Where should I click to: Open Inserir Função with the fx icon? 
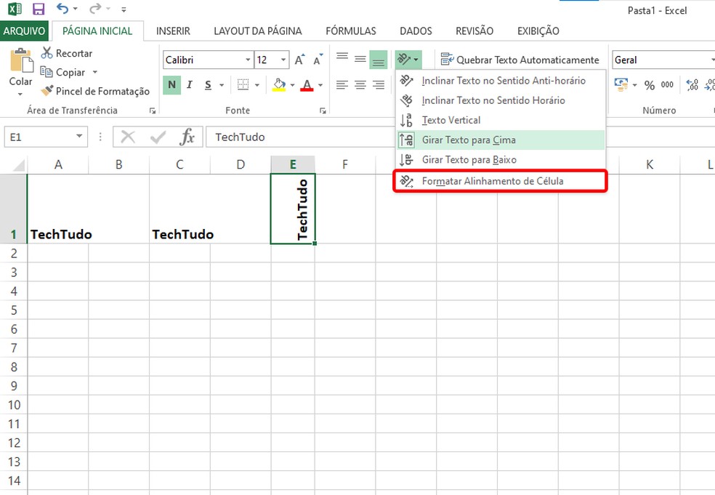pyautogui.click(x=187, y=137)
